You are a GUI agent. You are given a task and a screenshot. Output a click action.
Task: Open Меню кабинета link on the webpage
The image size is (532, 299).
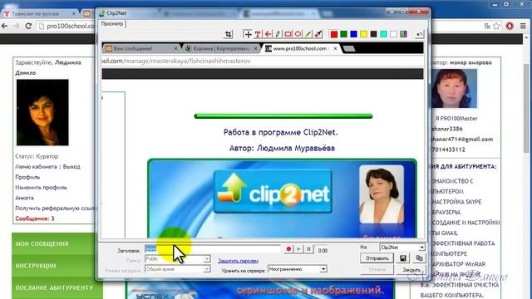click(36, 166)
